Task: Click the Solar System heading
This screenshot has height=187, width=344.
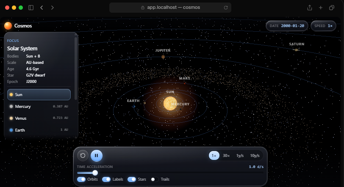Action: (x=22, y=48)
